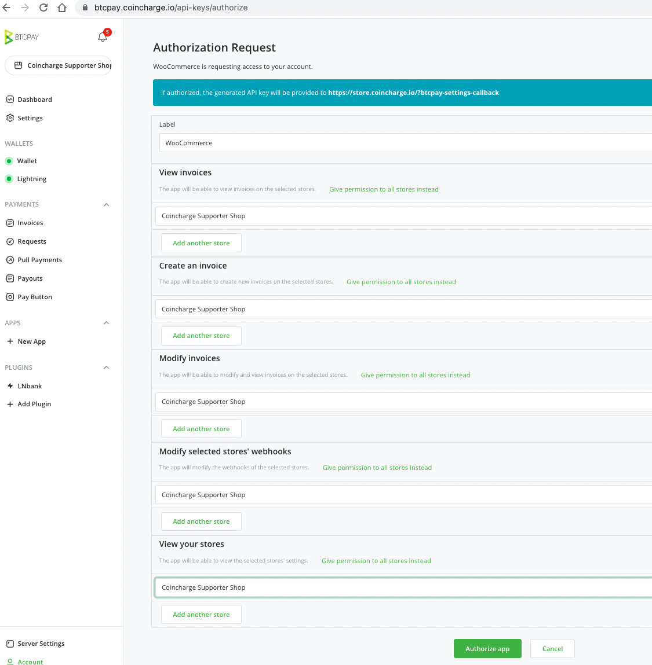
Task: Click the store icon in store selector
Action: (x=19, y=65)
